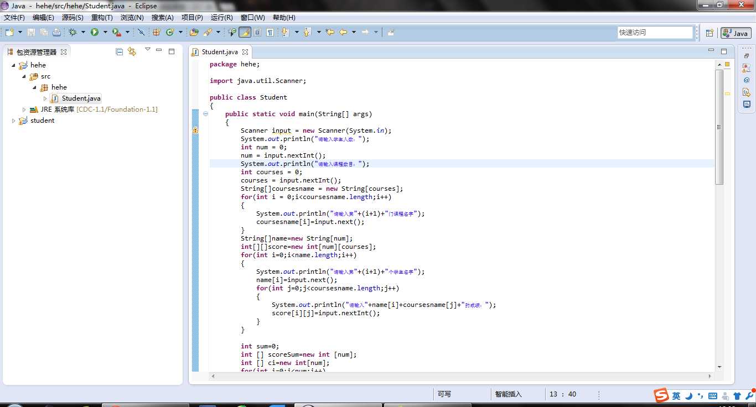Open the Search dropdown arrow
This screenshot has width=756, height=407.
tap(218, 33)
